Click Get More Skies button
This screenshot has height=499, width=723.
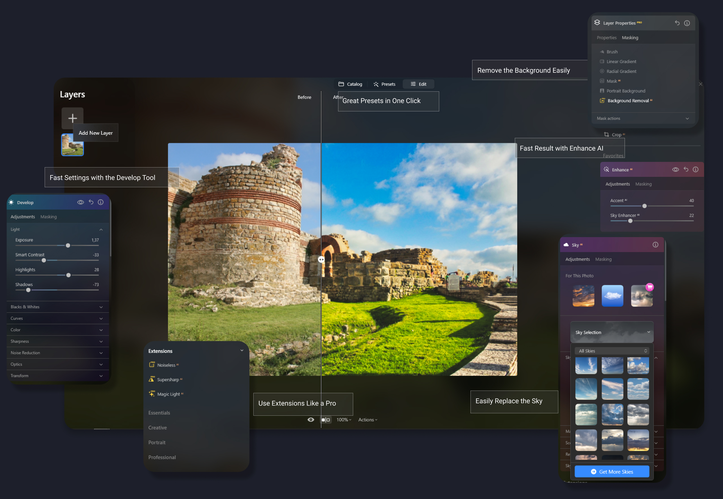coord(612,472)
